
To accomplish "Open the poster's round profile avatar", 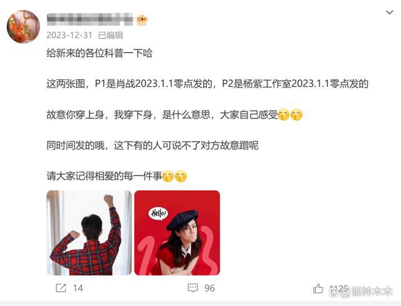I will click(x=23, y=26).
